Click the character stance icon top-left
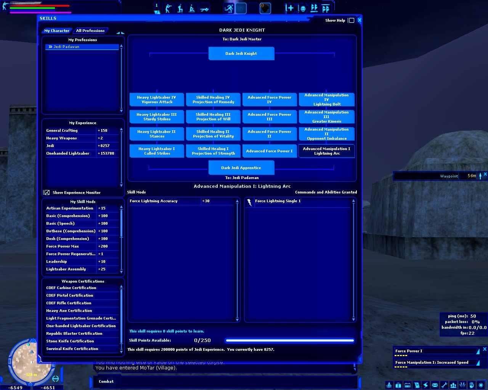The width and height of the screenshot is (488, 390). click(x=5, y=6)
